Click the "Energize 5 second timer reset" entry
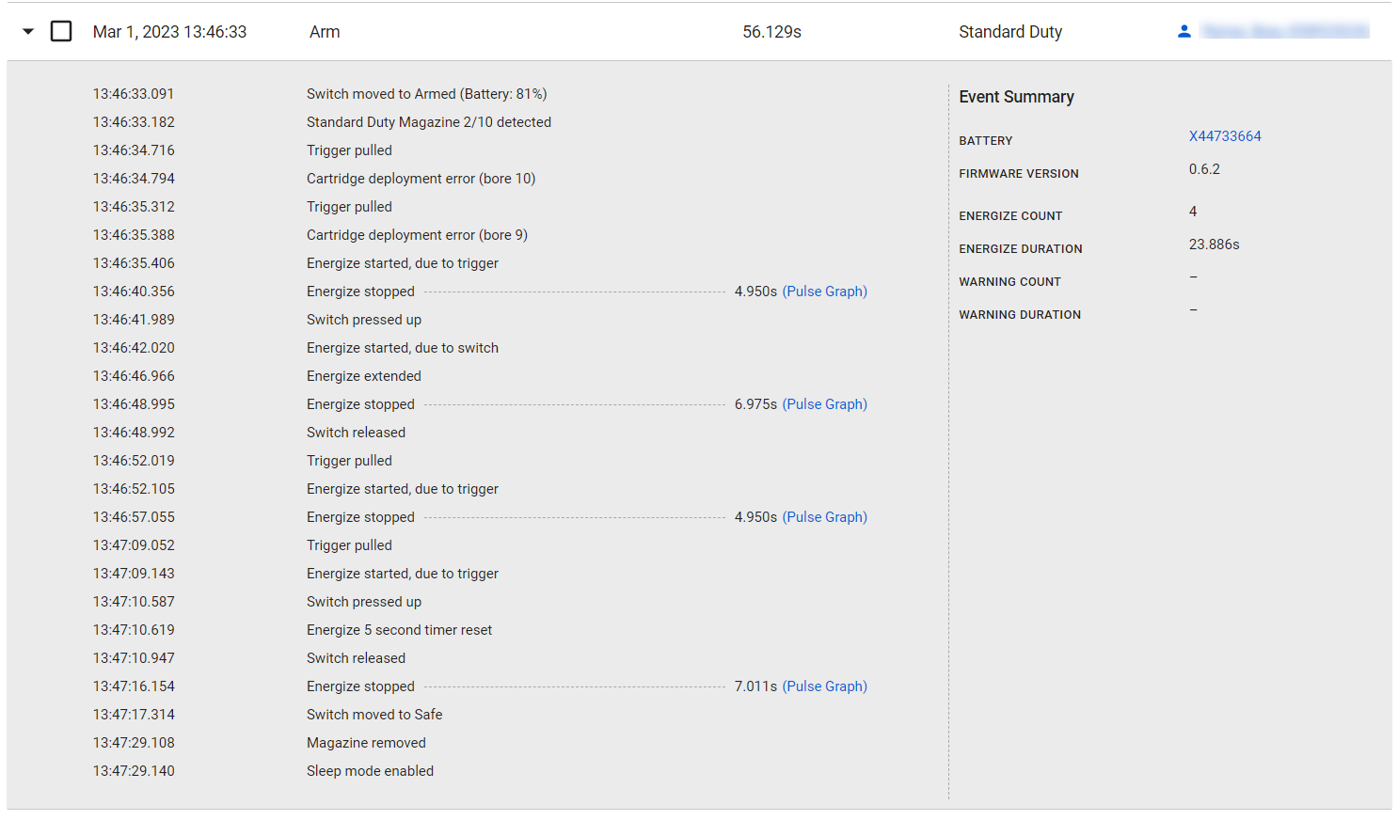The image size is (1398, 820). coord(399,630)
